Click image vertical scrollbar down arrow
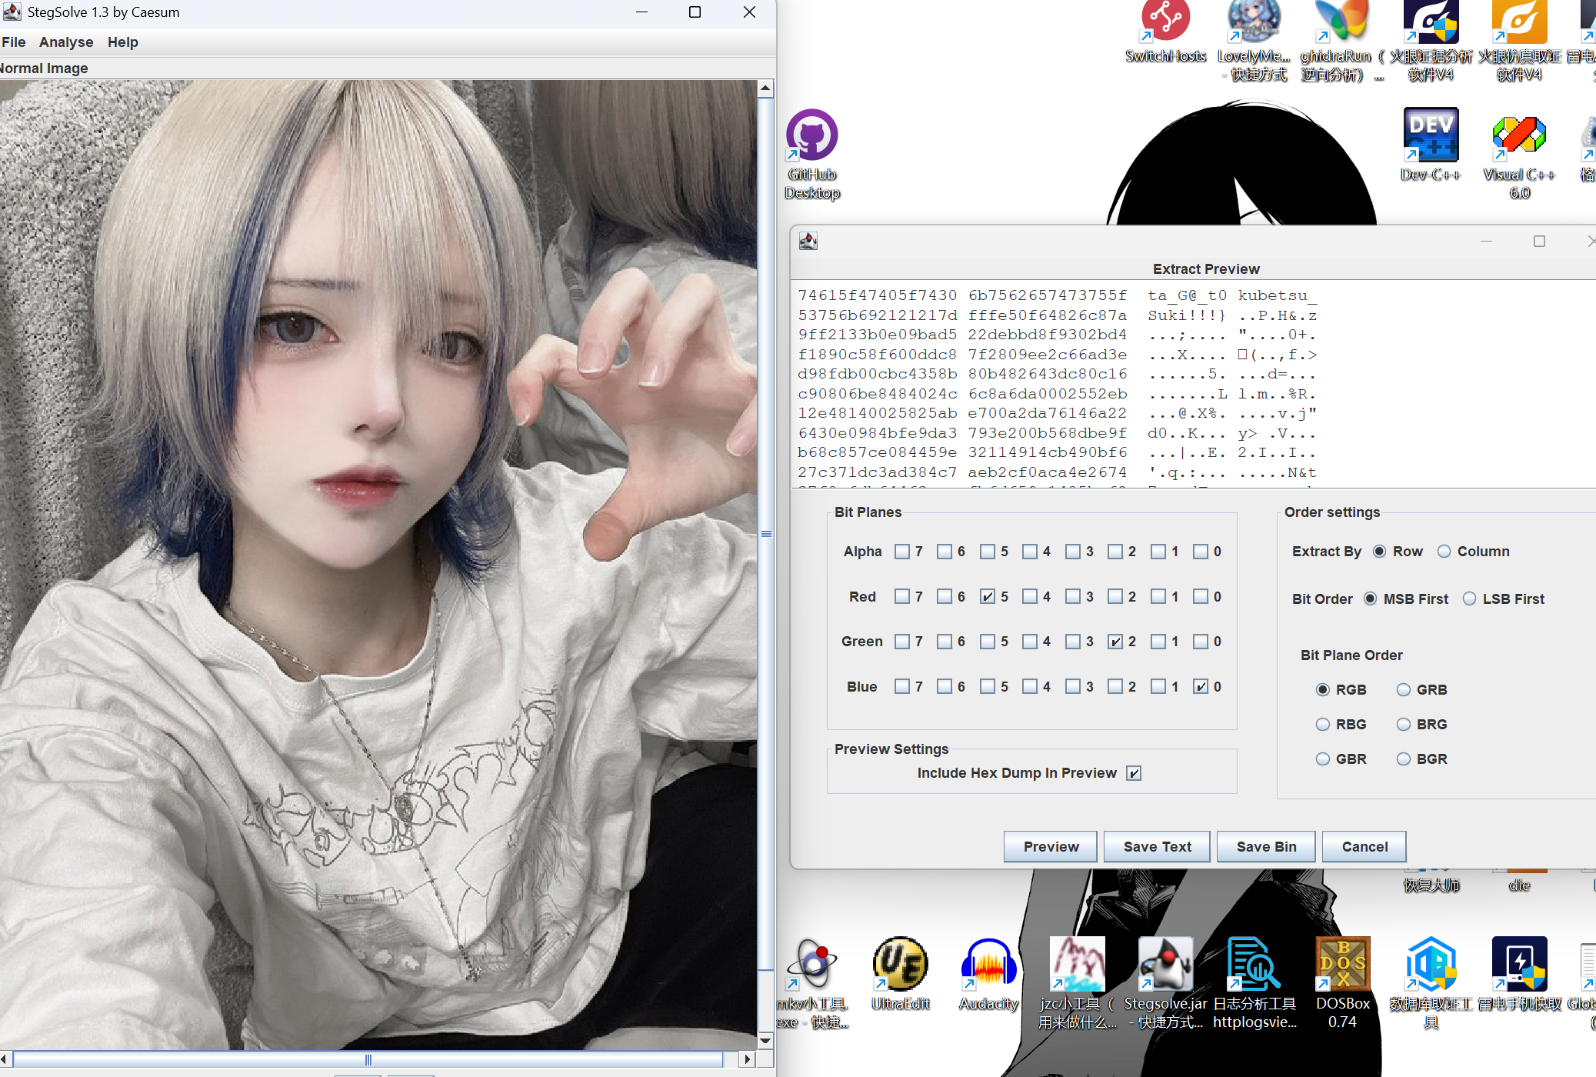1596x1077 pixels. click(x=765, y=1040)
